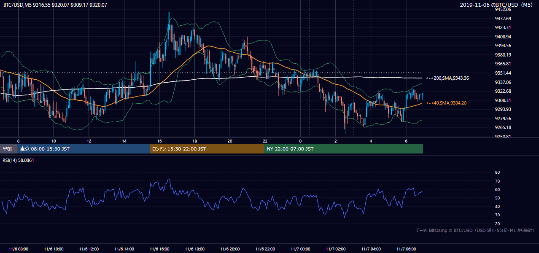Click hour tick 18 below the price chart
The image size is (539, 253).
195,141
